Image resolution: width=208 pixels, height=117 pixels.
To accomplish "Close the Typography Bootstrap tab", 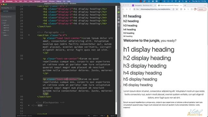I will 155,6.
